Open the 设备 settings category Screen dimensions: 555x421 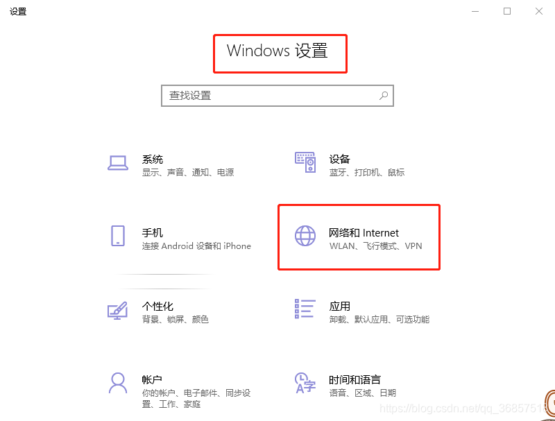click(339, 160)
